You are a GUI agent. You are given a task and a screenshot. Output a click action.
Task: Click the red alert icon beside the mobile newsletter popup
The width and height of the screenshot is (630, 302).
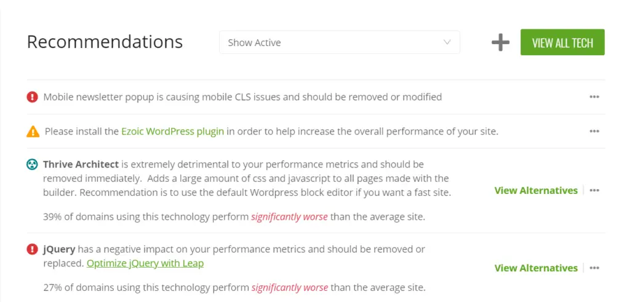pos(32,96)
